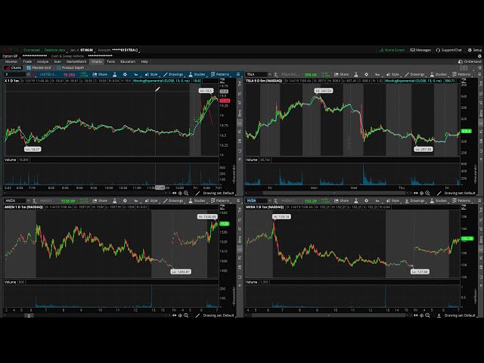
Task: Open the flask icon in X chart
Action: click(114, 74)
